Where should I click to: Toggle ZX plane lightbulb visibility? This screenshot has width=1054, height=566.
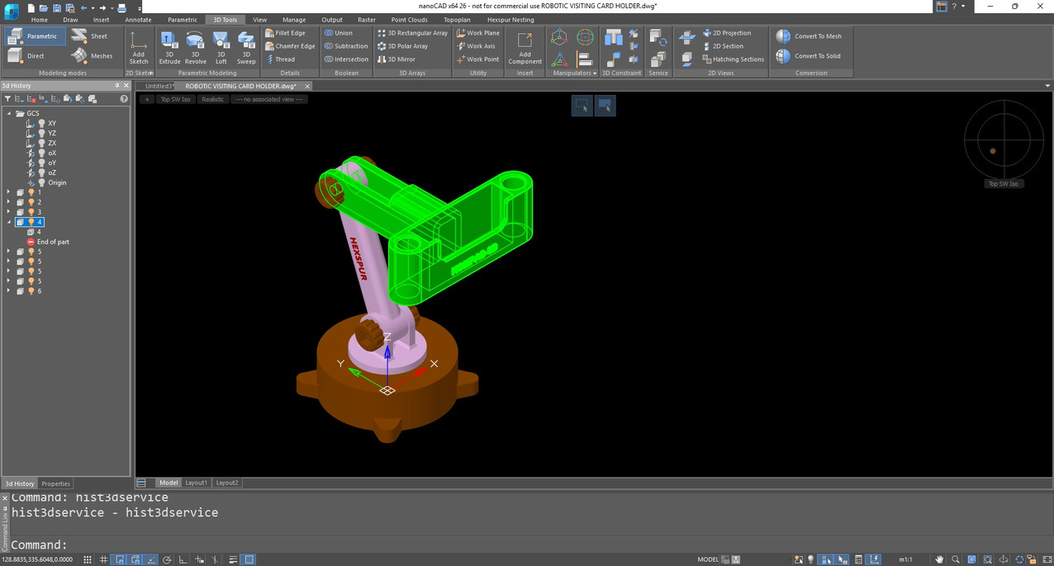click(41, 143)
